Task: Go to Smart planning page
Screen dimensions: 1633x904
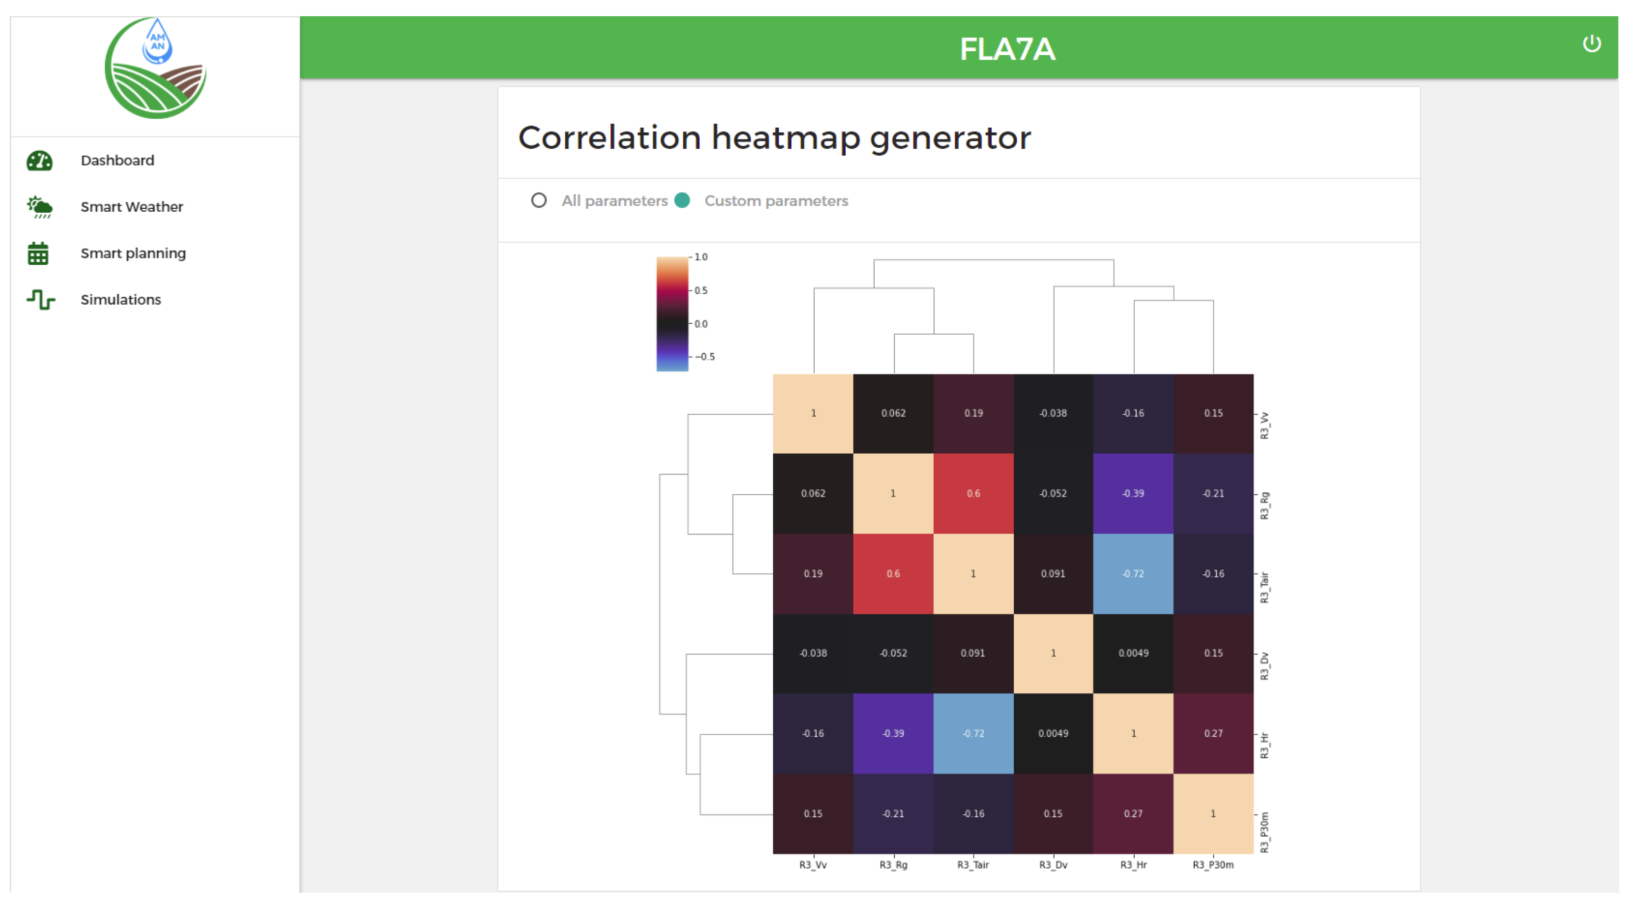Action: pos(133,254)
